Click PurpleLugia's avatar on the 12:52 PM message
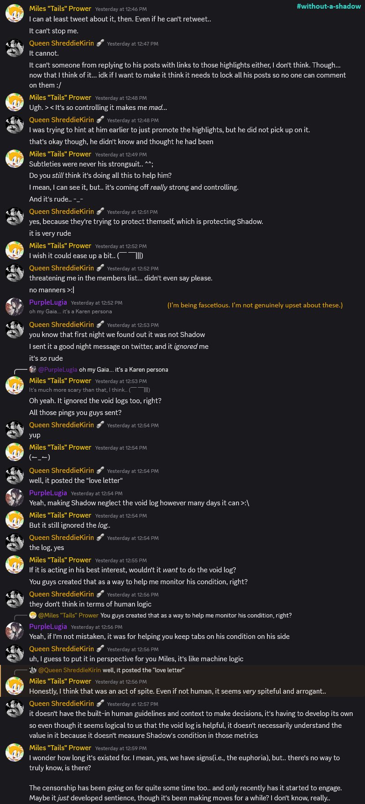Viewport: 365px width, 804px height. coord(15,307)
